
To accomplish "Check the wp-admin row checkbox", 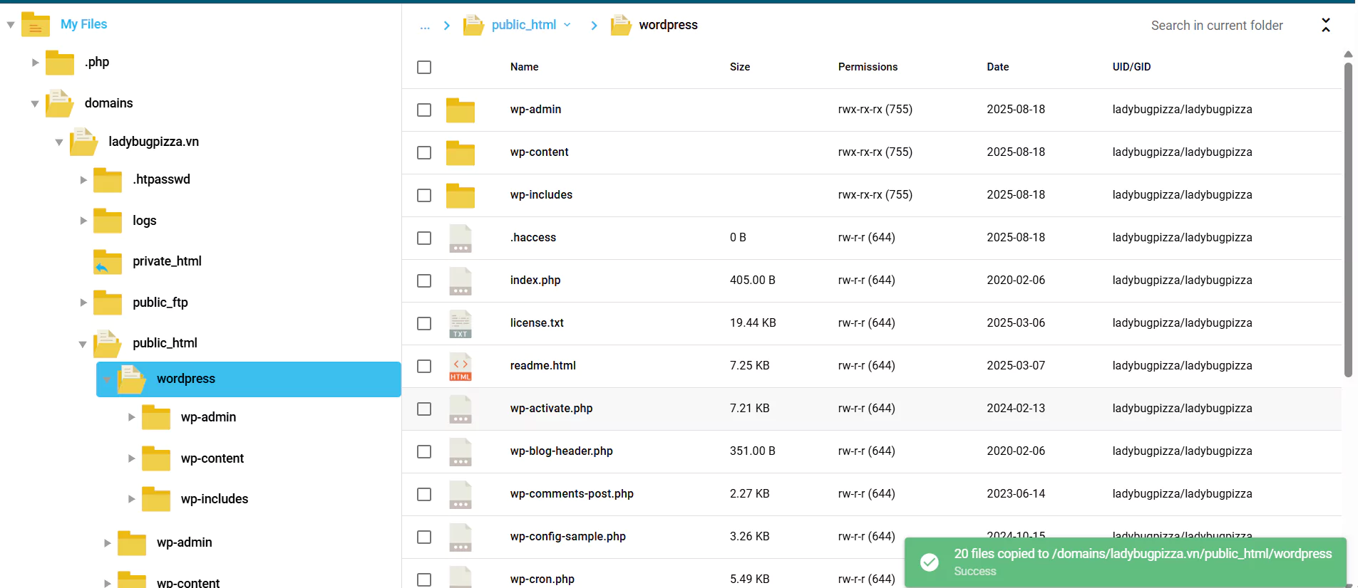I will click(x=424, y=110).
